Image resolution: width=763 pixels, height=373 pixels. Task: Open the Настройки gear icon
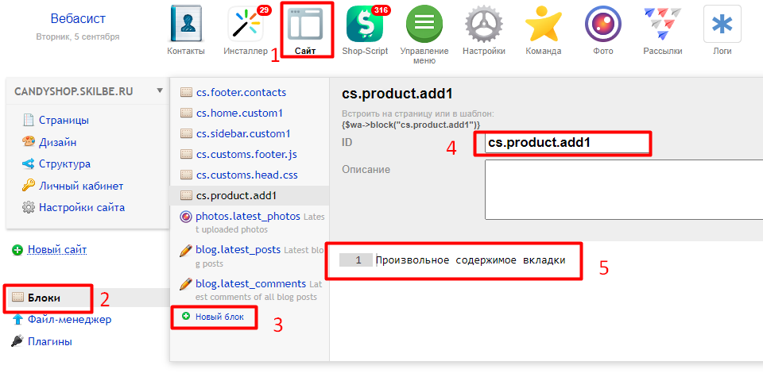pos(484,25)
